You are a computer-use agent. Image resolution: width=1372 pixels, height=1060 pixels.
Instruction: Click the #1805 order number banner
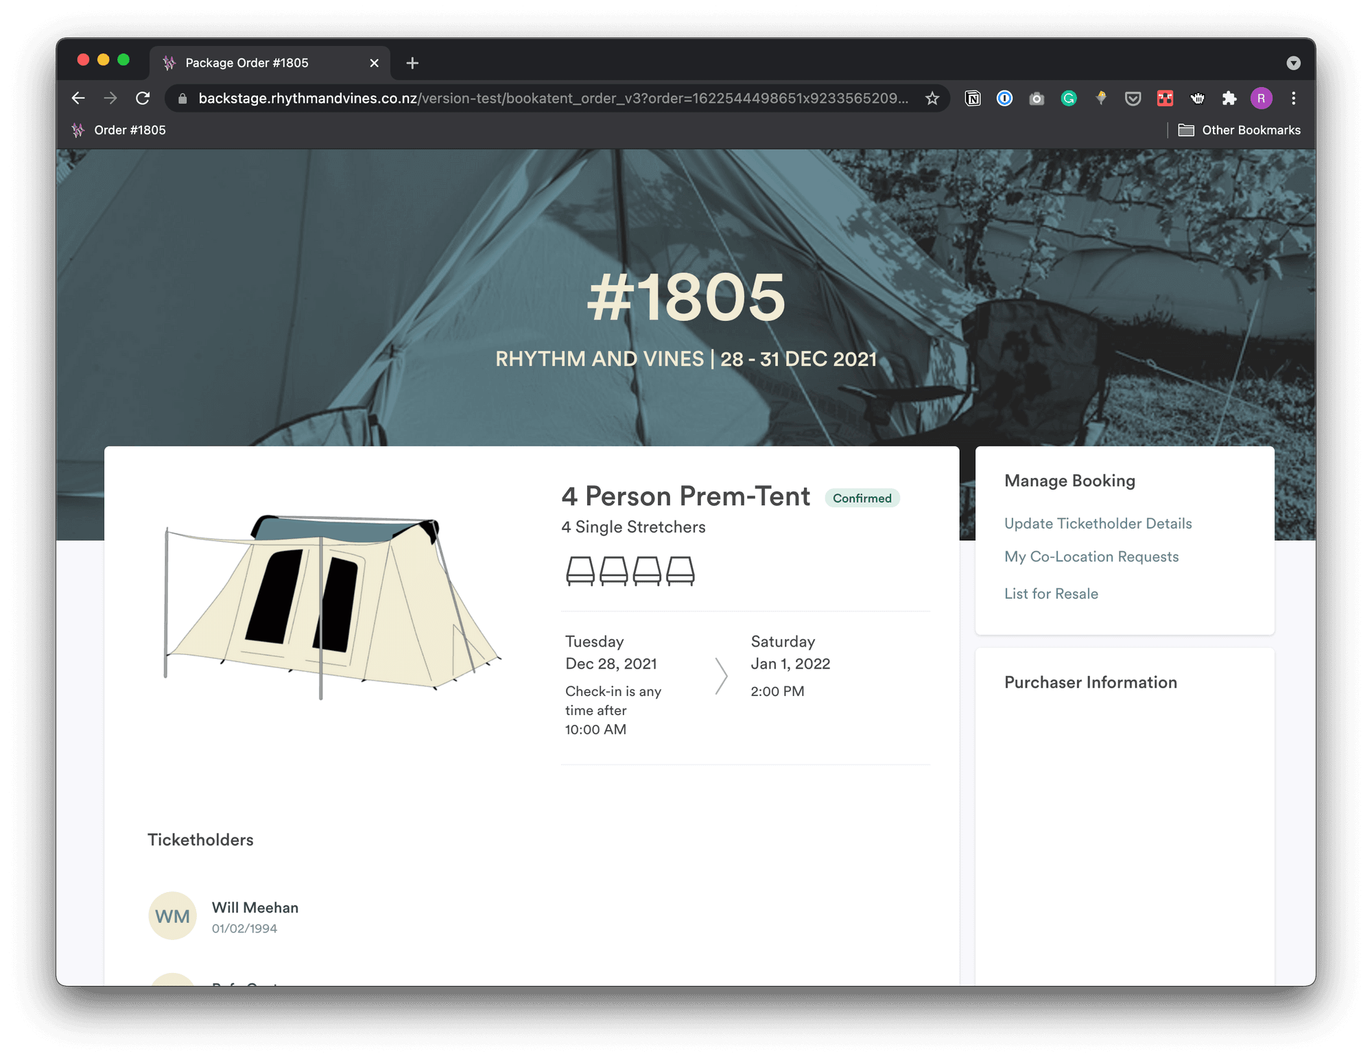pos(686,297)
